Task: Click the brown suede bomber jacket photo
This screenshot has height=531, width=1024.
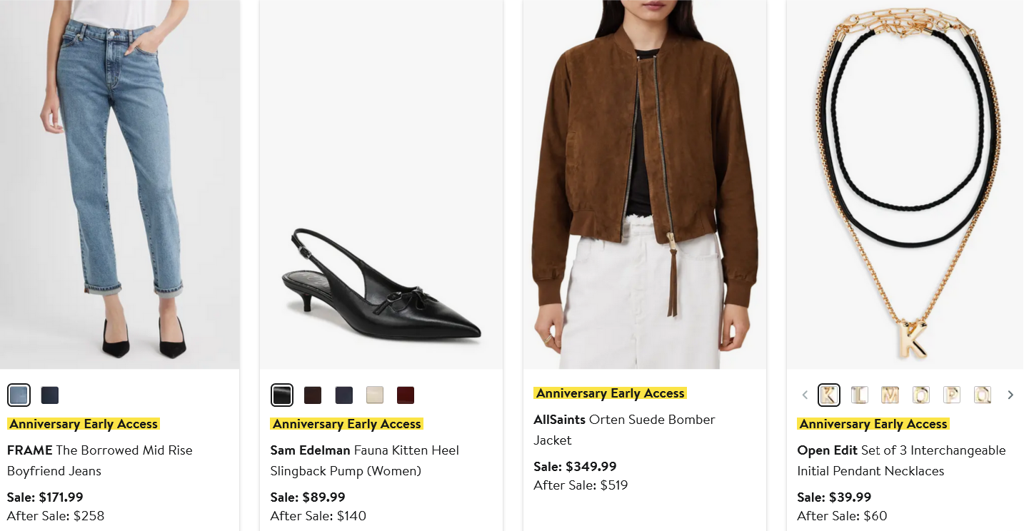Action: (x=645, y=184)
